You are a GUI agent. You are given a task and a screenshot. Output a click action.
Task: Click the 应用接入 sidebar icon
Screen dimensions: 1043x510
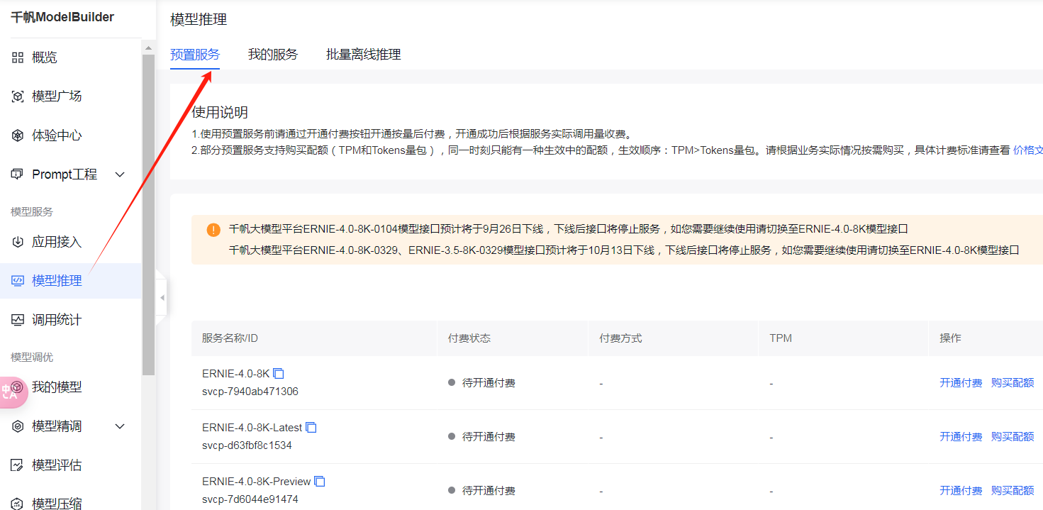click(x=18, y=242)
